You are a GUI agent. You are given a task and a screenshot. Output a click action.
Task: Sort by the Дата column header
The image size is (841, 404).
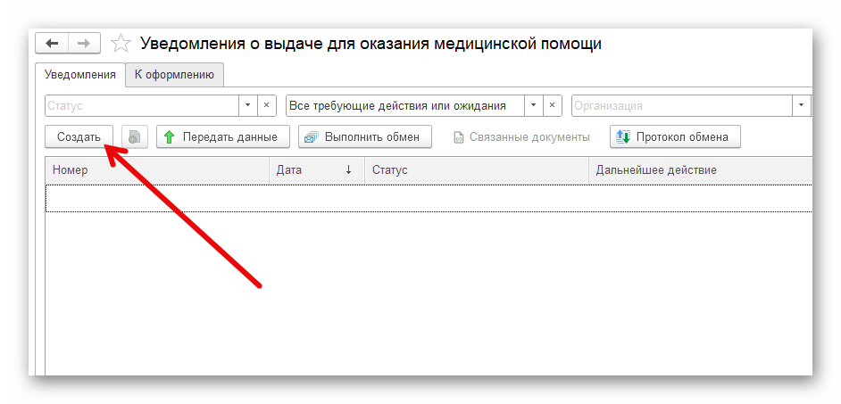click(x=316, y=170)
